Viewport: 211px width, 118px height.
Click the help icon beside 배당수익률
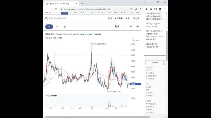pyautogui.click(x=155, y=39)
